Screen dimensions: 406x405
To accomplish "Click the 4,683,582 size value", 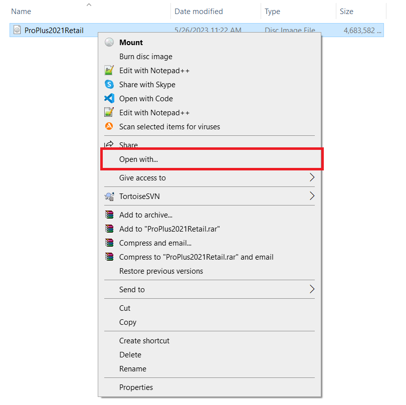I will pyautogui.click(x=362, y=31).
